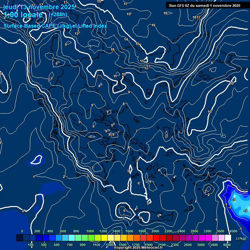
Task: Click the legend value '1500'
Action: [123, 245]
